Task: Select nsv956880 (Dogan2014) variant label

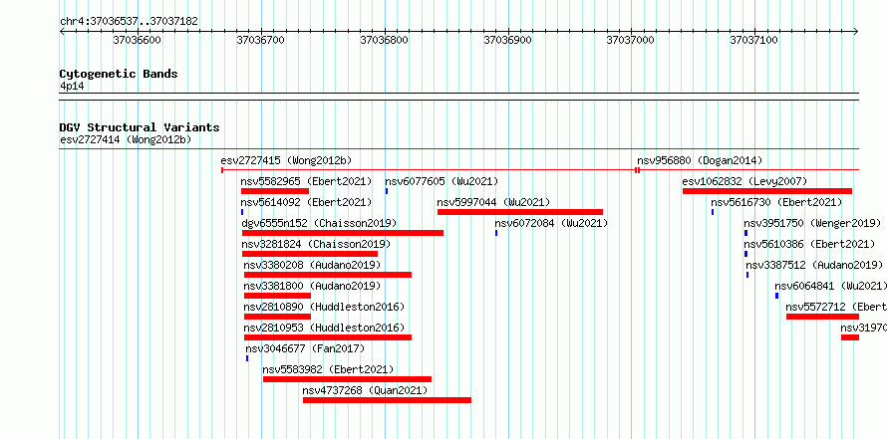Action: click(x=700, y=160)
